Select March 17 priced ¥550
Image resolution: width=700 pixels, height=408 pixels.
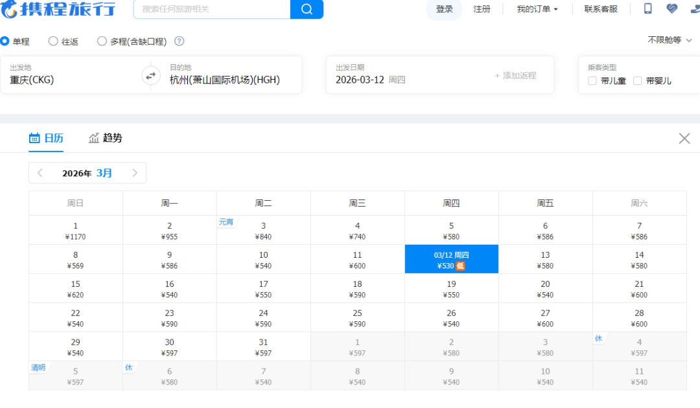[x=263, y=288]
